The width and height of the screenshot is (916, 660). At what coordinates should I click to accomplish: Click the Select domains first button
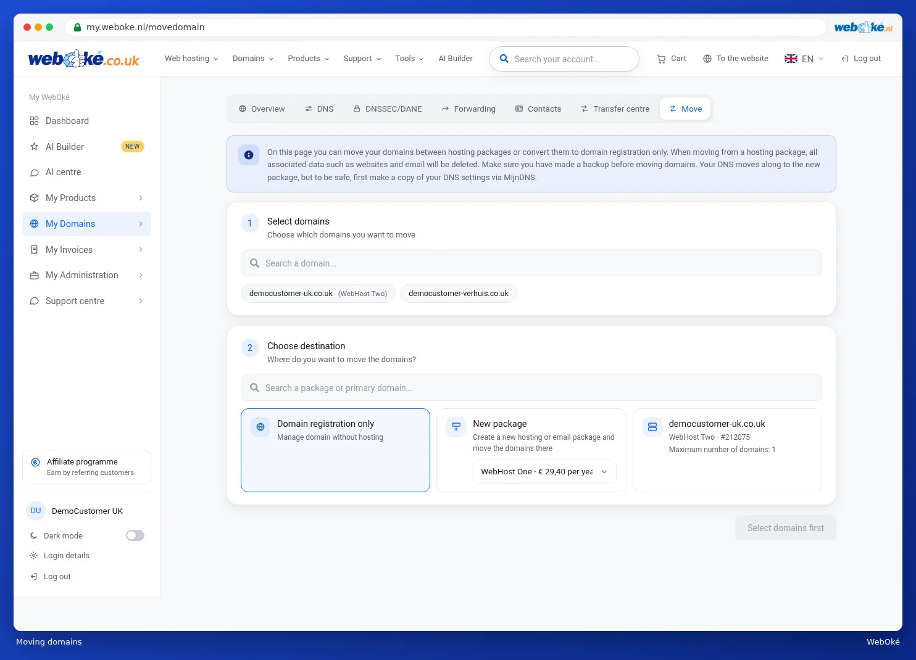pos(786,528)
